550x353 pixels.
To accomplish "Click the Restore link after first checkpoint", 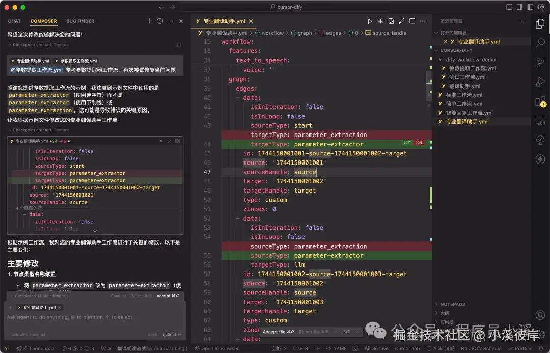I will pyautogui.click(x=61, y=45).
